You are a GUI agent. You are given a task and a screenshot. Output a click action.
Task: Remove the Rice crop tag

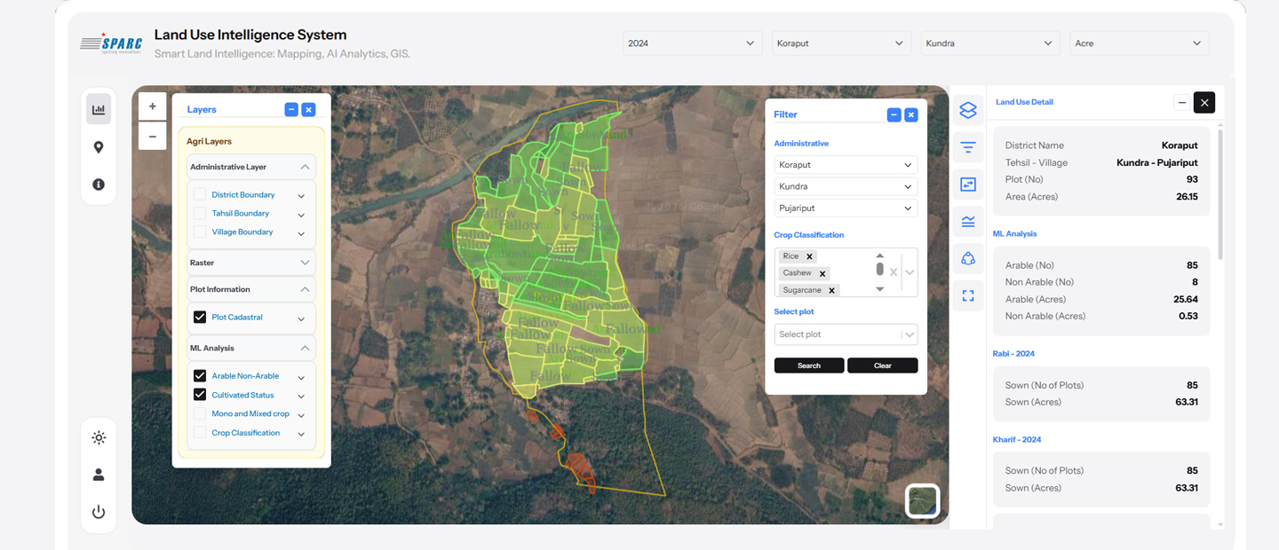(x=809, y=256)
